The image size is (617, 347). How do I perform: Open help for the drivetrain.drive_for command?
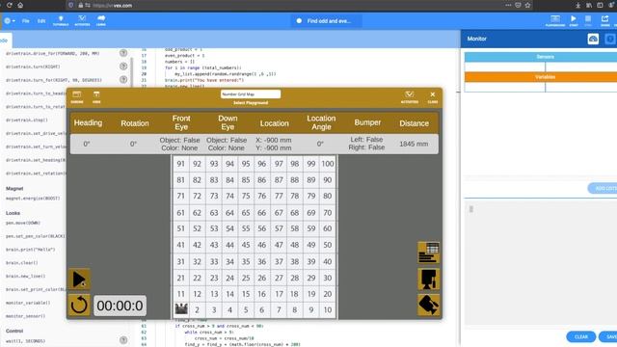pos(123,53)
